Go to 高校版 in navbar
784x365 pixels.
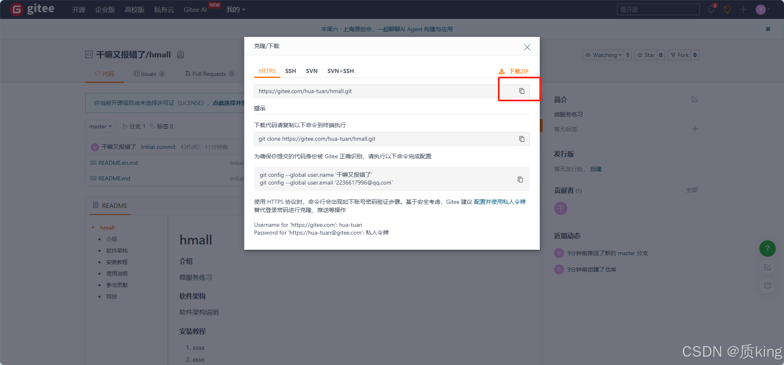coord(135,9)
